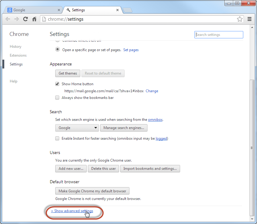The height and width of the screenshot is (224, 257).
Task: Select 'Open a specific page' radio button
Action: coord(57,49)
